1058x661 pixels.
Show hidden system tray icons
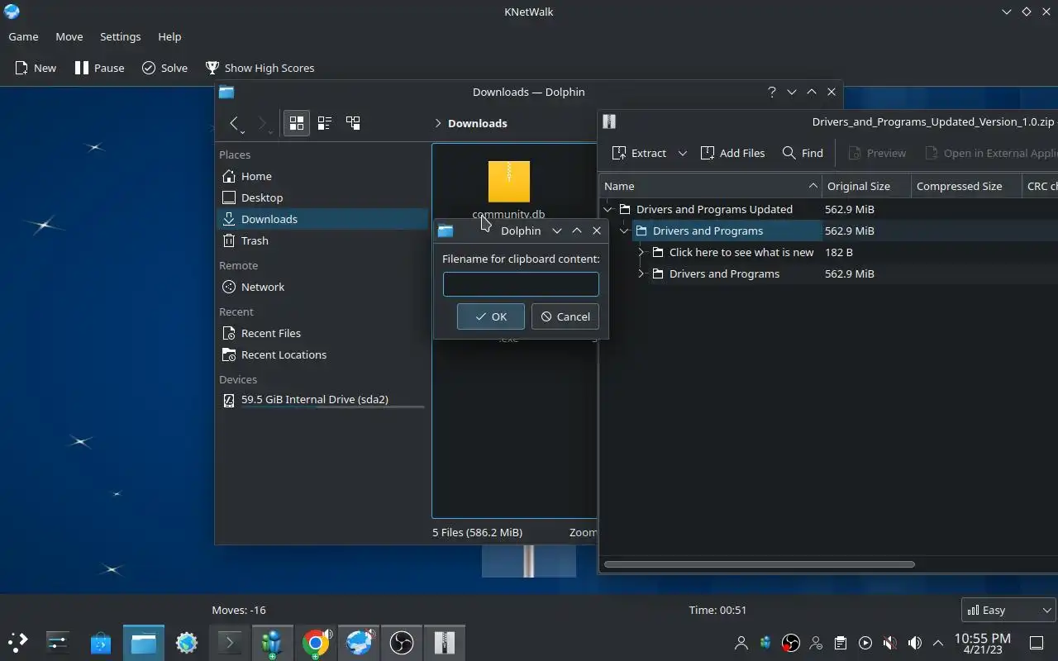point(938,643)
